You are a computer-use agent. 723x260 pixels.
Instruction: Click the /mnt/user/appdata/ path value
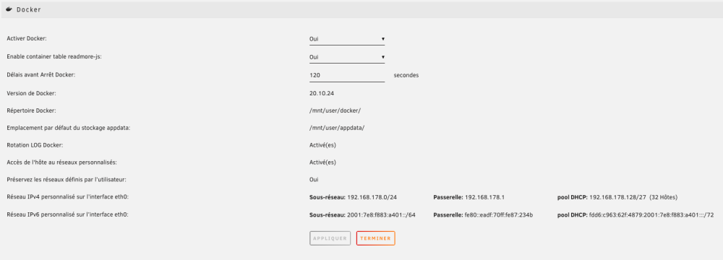coord(337,128)
